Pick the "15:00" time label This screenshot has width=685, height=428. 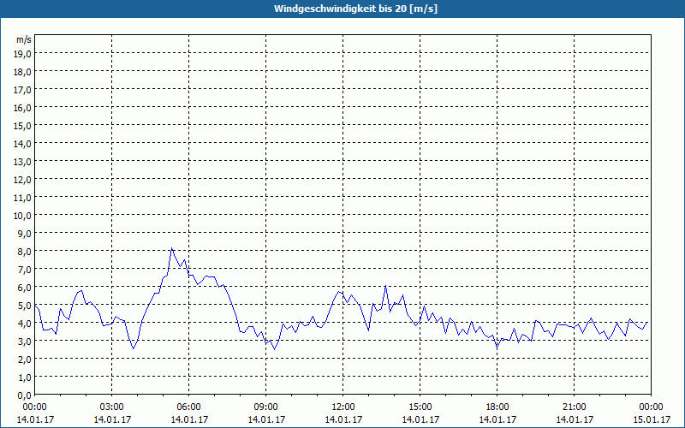coord(420,407)
